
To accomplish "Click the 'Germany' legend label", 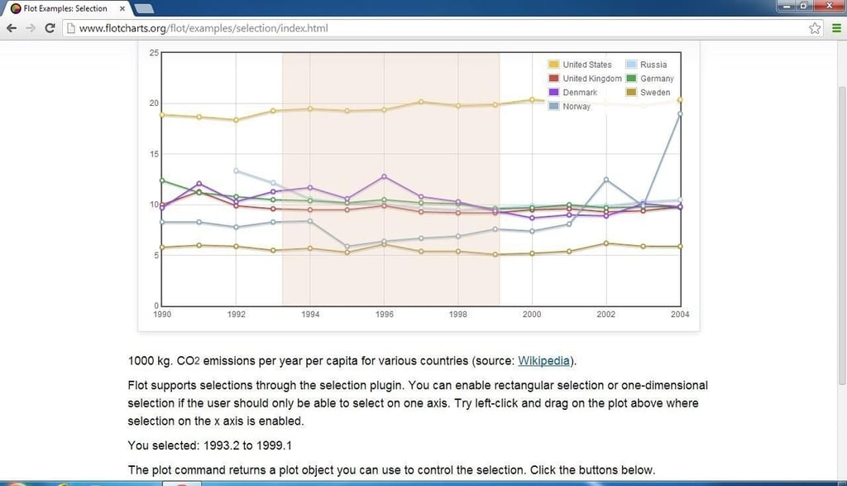I will click(x=657, y=79).
